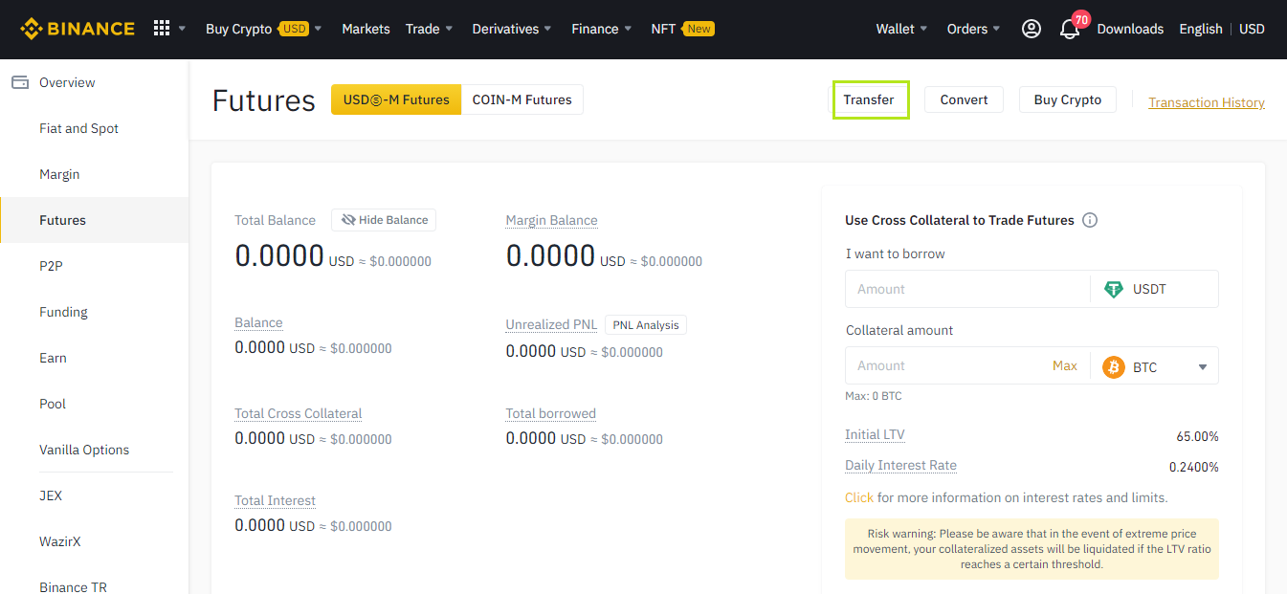Click the Total Interest label
The height and width of the screenshot is (594, 1287).
tap(276, 500)
